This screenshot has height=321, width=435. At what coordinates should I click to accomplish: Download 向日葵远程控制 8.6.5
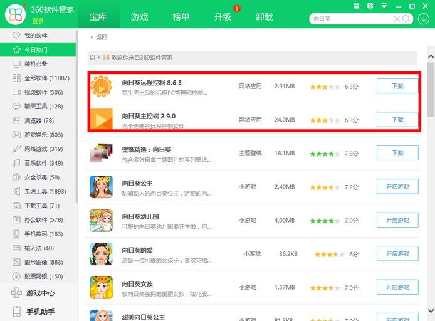point(397,86)
